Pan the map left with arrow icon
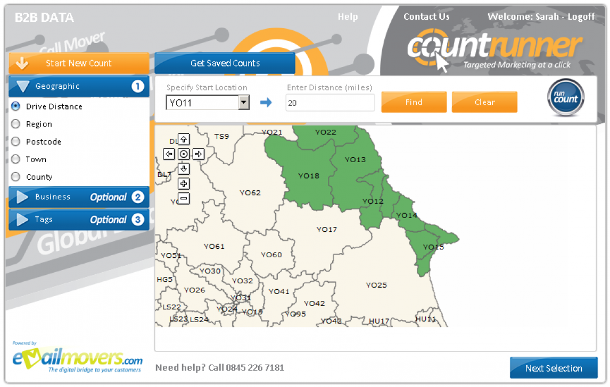The image size is (610, 387). tap(169, 154)
